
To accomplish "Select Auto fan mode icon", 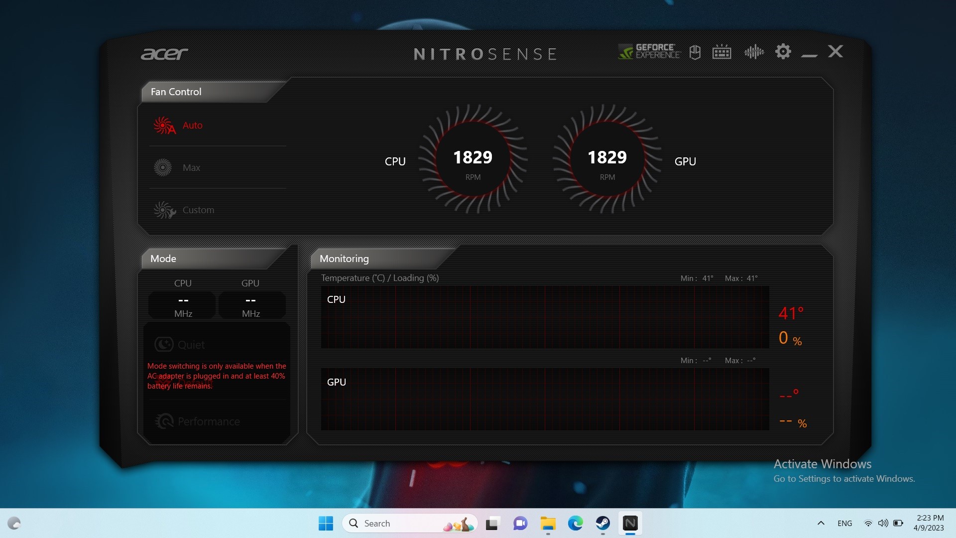I will tap(164, 126).
